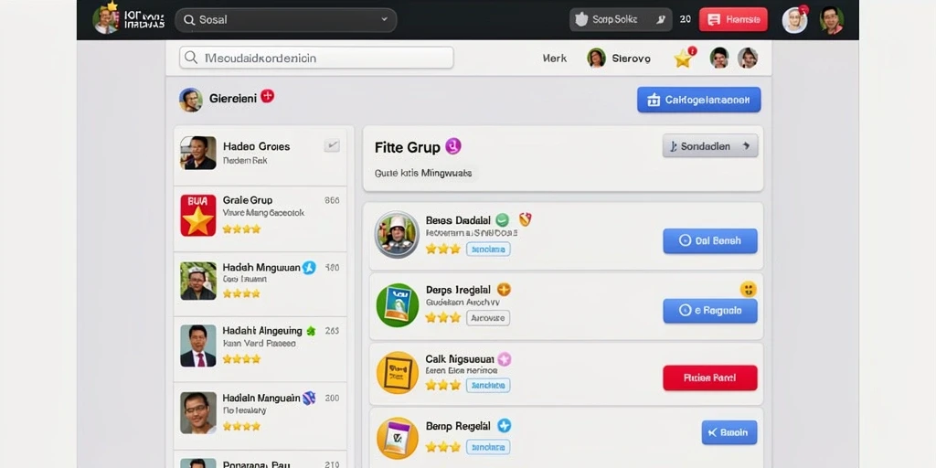Open the Hadaln Manguain thumbnail
The height and width of the screenshot is (468, 936).
(198, 412)
